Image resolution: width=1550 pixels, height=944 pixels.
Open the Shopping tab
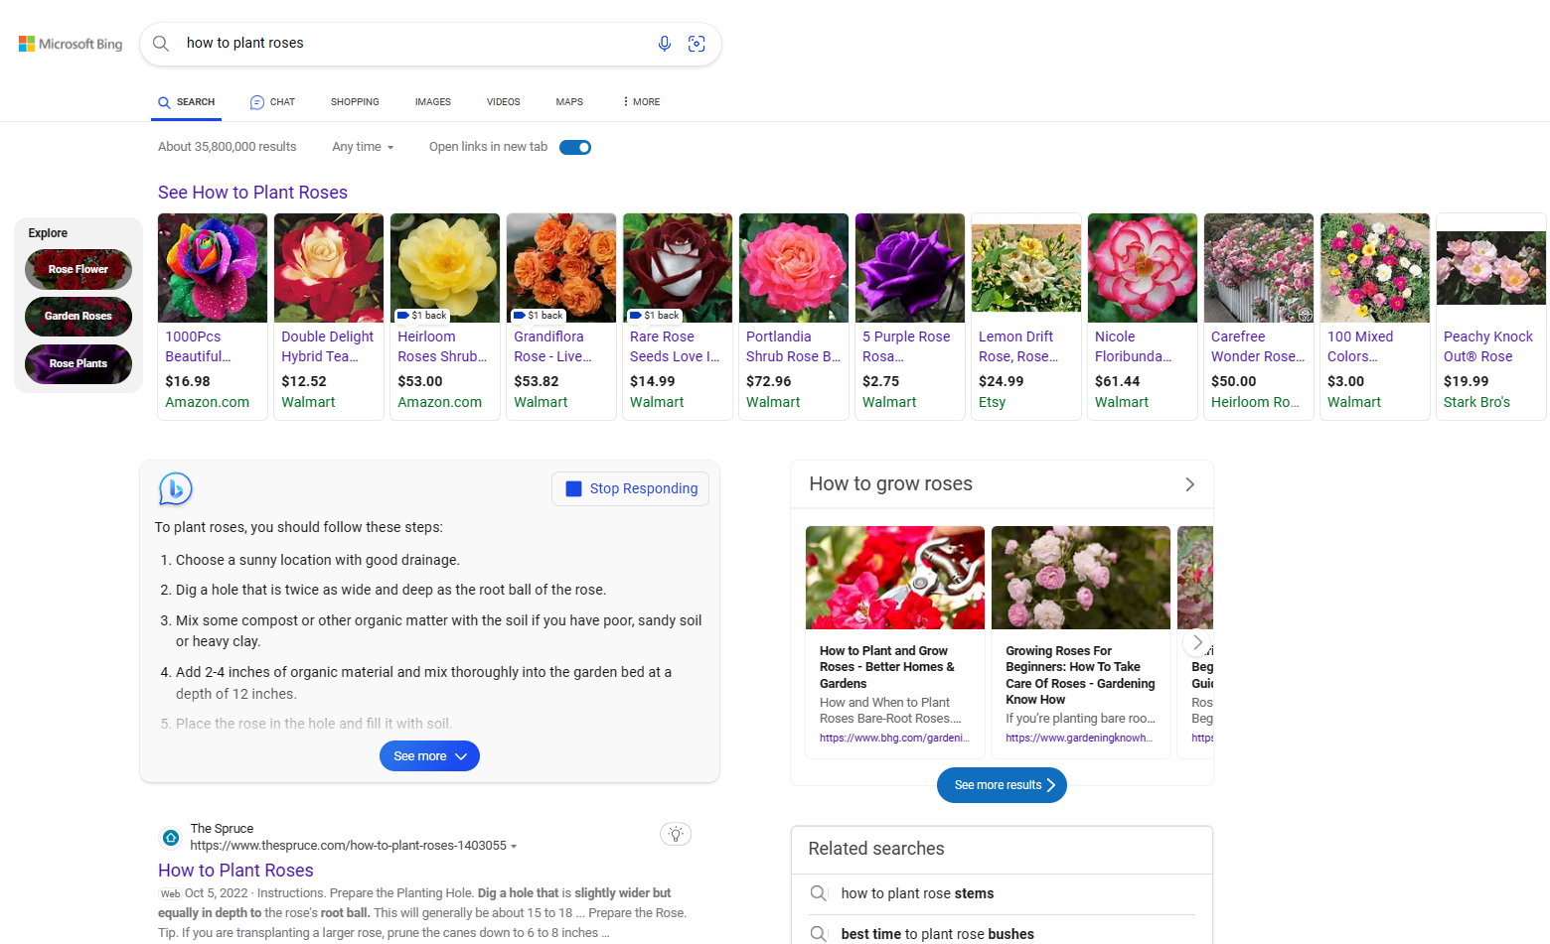click(355, 102)
